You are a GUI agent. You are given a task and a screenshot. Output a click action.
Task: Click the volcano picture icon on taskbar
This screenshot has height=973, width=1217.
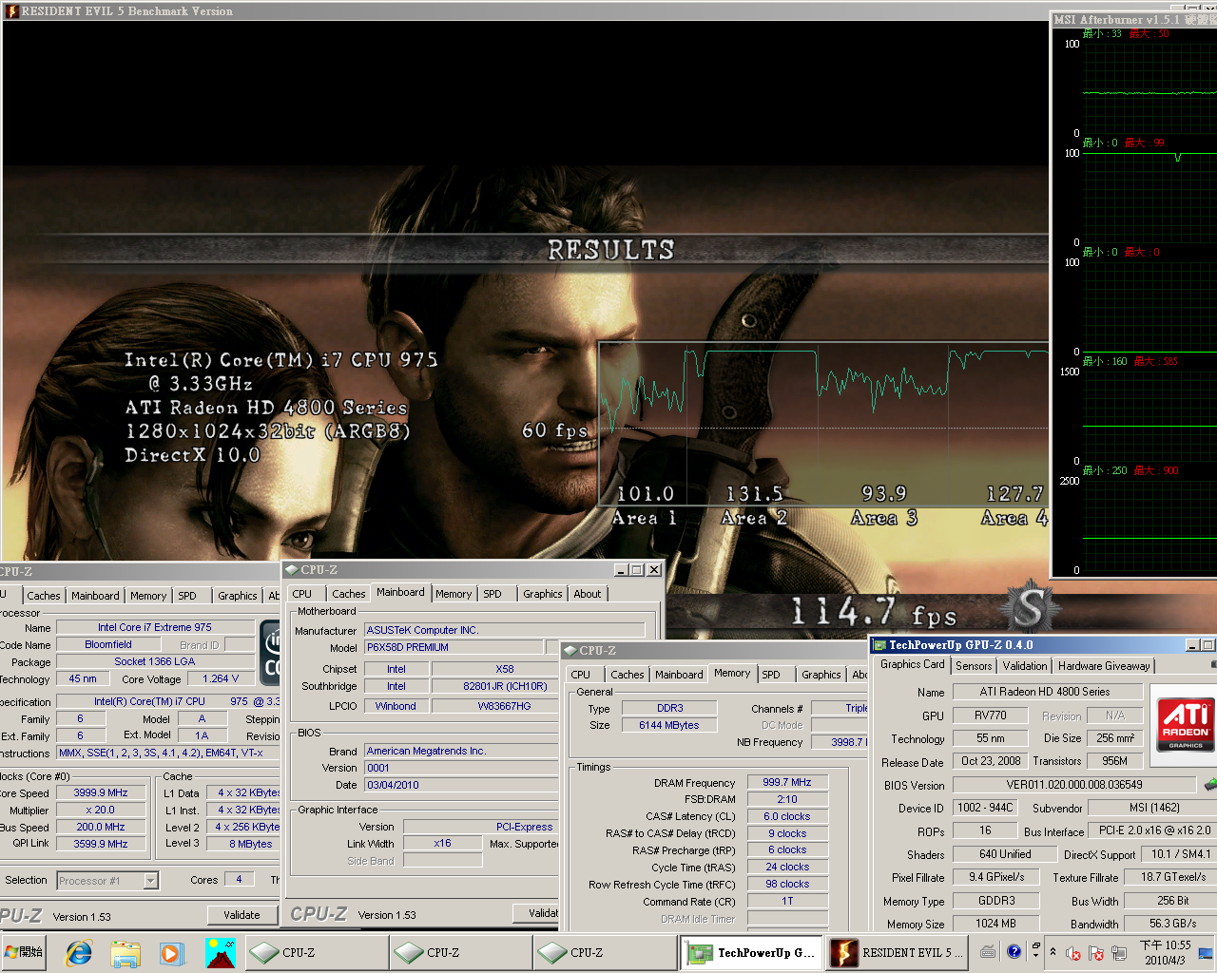220,952
